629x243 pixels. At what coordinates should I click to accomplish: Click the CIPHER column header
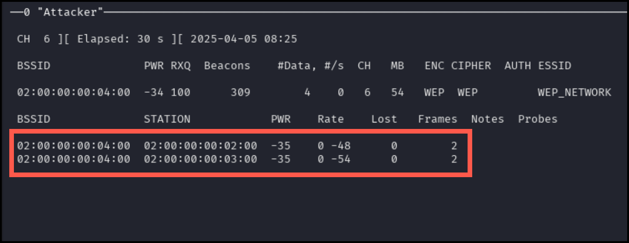coord(471,66)
